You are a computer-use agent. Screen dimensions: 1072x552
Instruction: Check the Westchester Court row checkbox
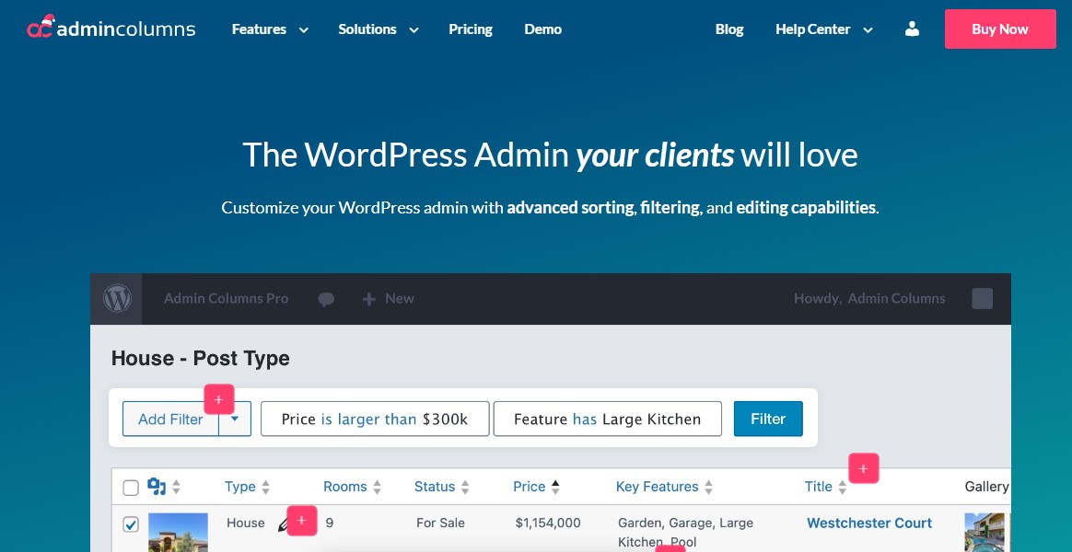(131, 523)
